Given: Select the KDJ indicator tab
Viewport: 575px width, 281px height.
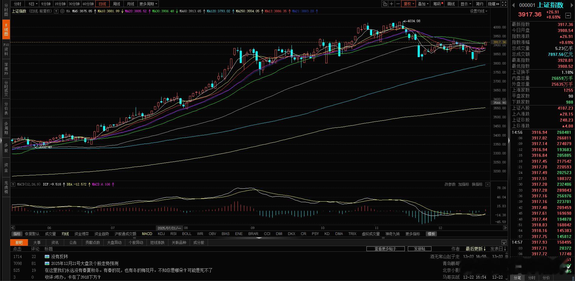Looking at the screenshot, I should (161, 234).
